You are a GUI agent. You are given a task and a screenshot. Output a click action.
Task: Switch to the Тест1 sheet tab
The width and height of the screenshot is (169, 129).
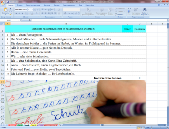[20, 125]
